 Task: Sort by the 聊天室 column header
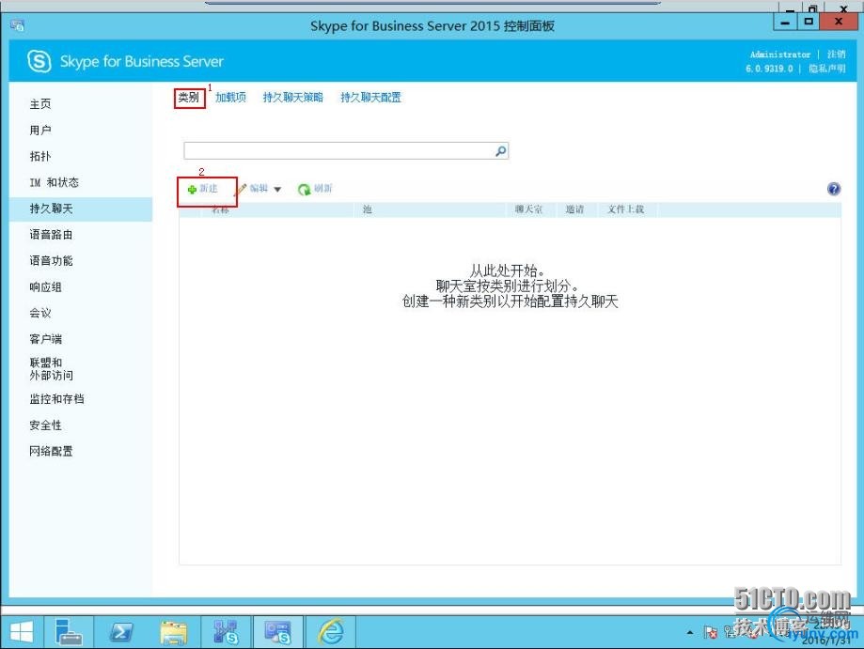(x=528, y=209)
